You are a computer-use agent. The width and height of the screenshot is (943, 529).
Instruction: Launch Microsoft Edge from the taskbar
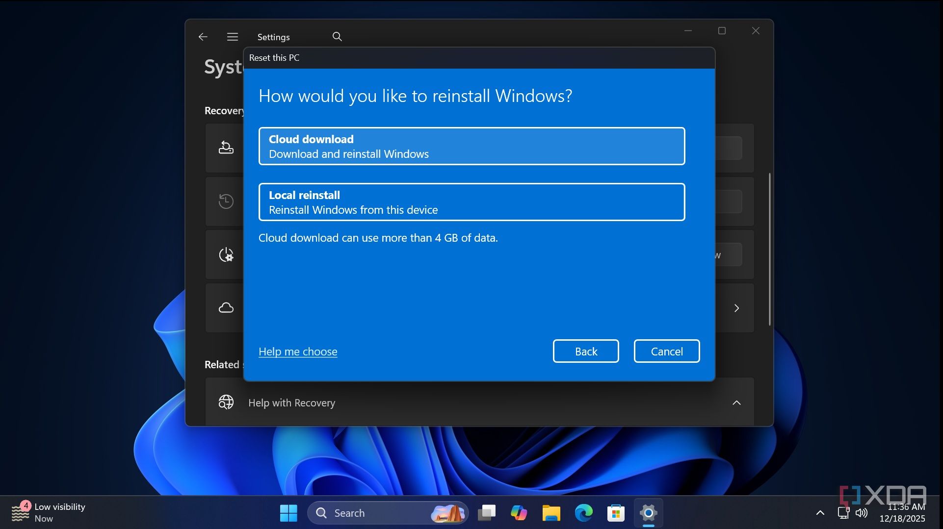[583, 513]
